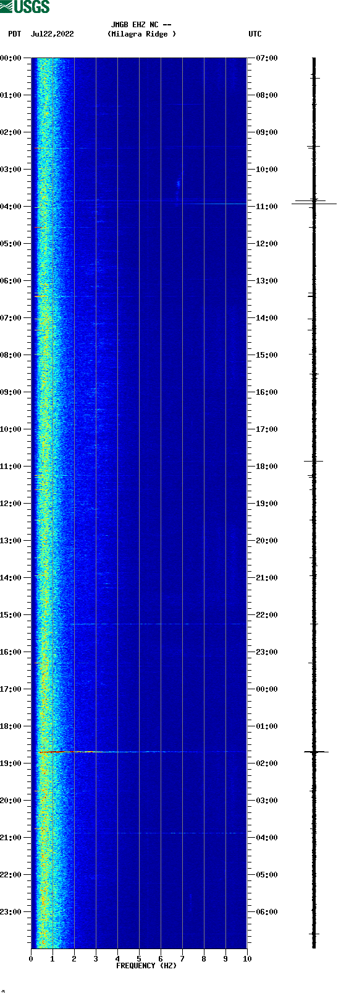Click the 23:00 PDT time label
Image resolution: width=341 pixels, height=998 pixels.
[11, 912]
